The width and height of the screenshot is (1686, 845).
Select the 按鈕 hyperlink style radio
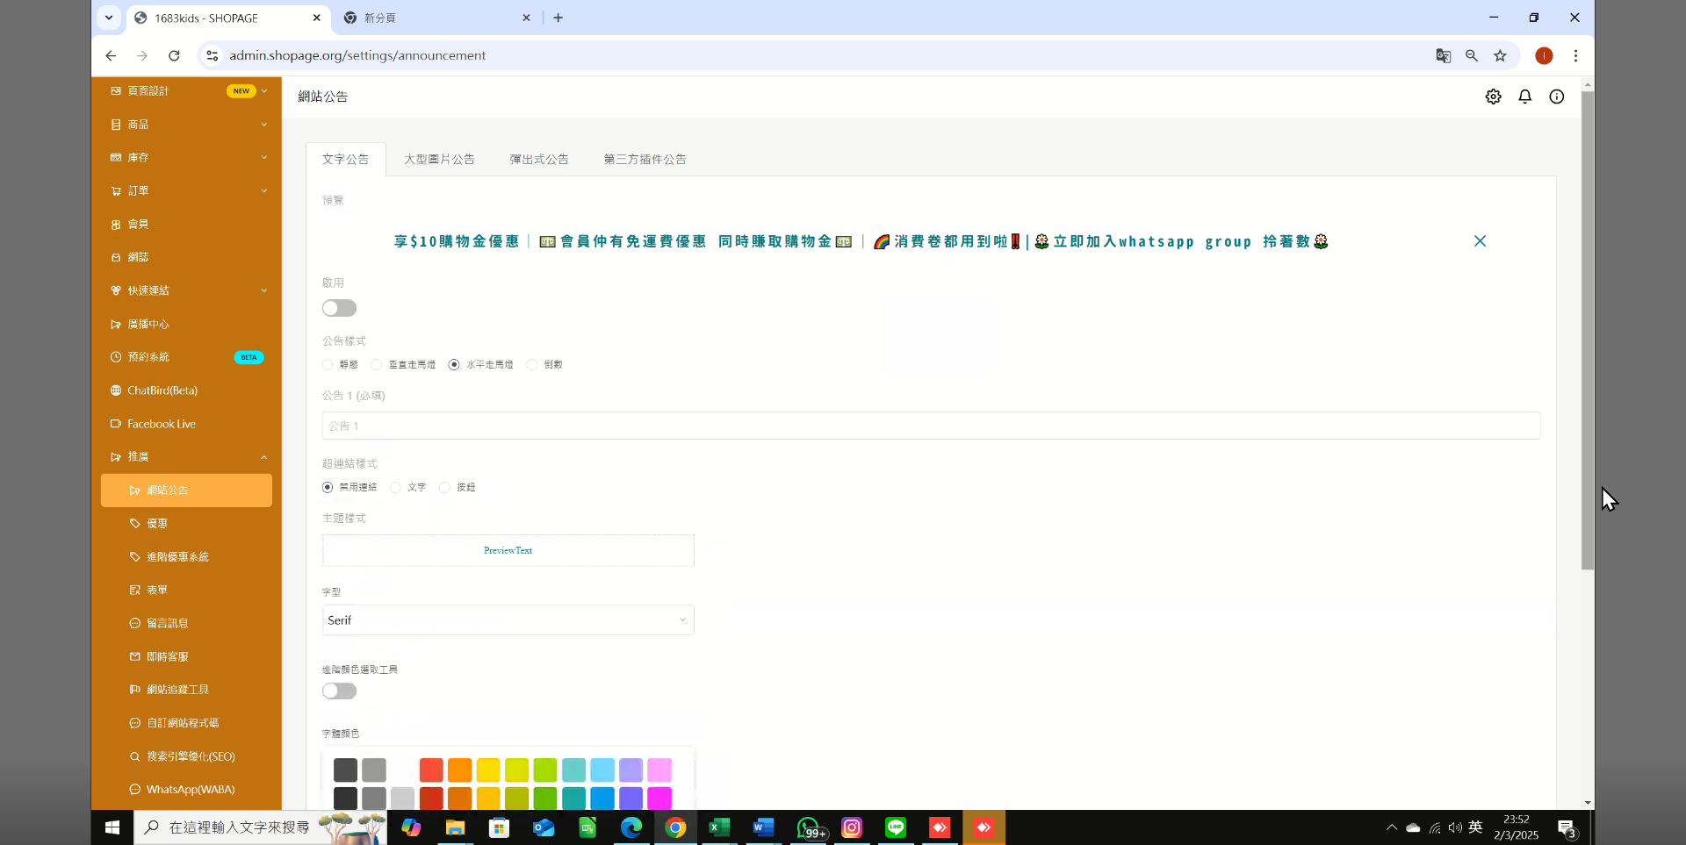pos(444,487)
